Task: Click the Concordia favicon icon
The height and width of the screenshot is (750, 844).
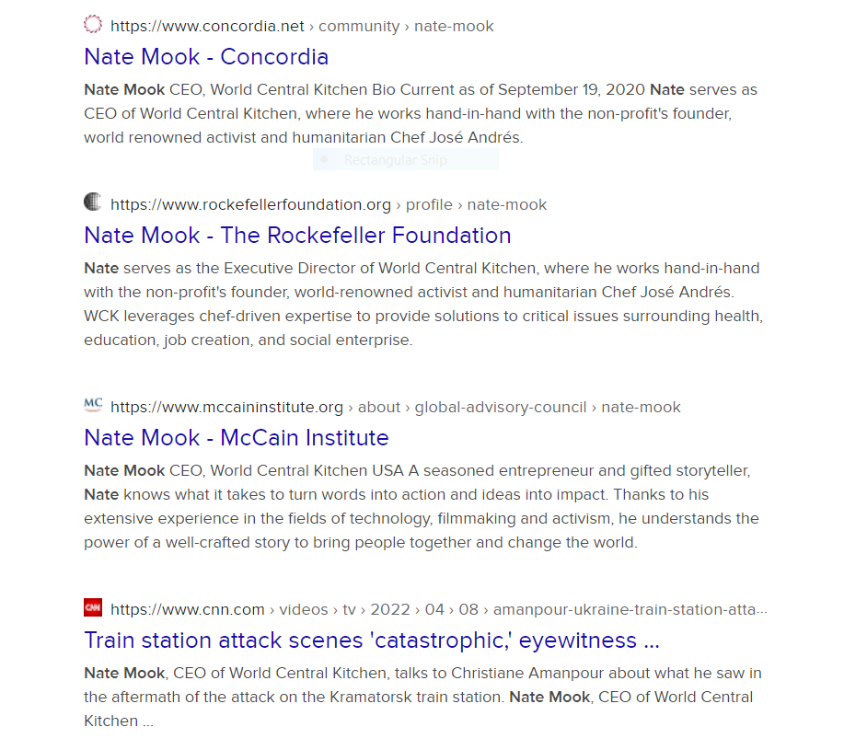Action: [93, 25]
